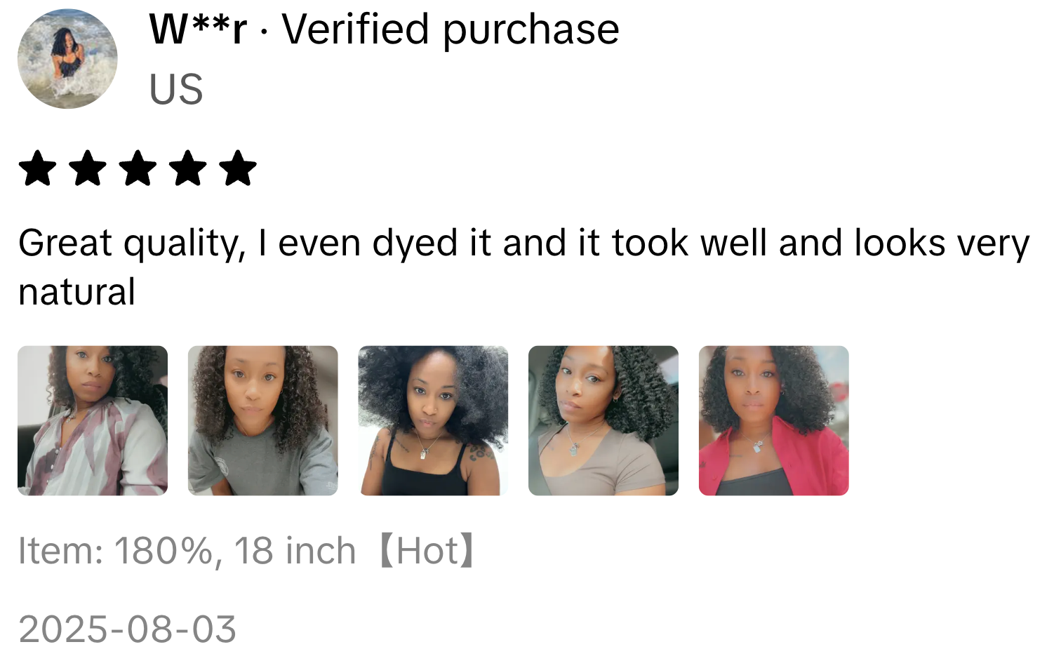Image resolution: width=1054 pixels, height=668 pixels.
Task: Select the US country label
Action: coord(176,89)
